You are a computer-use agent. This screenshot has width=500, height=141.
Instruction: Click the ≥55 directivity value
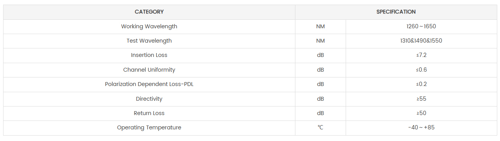coord(421,99)
